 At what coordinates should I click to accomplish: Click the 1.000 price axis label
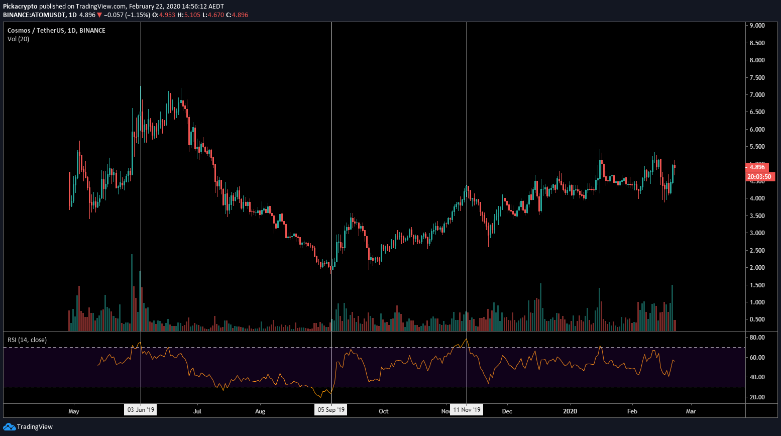[x=757, y=302]
